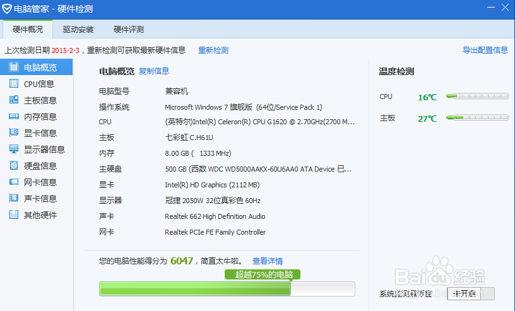Viewport: 515px width, 311px height.
Task: Click the 声卡信息 sound card icon
Action: [x=14, y=198]
